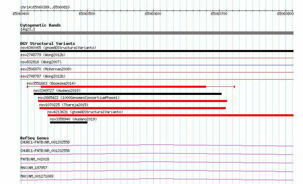This screenshot has height=184, width=303.
Task: Open the DGV Structural Variants track title
Action: [48, 44]
